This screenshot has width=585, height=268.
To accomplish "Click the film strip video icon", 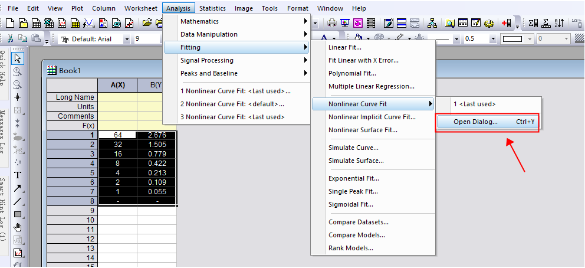I will point(371,23).
